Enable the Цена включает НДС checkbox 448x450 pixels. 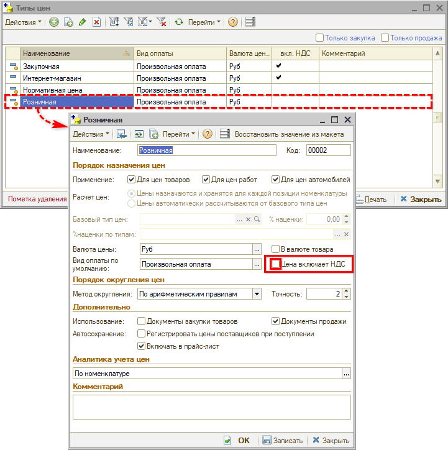pyautogui.click(x=275, y=264)
